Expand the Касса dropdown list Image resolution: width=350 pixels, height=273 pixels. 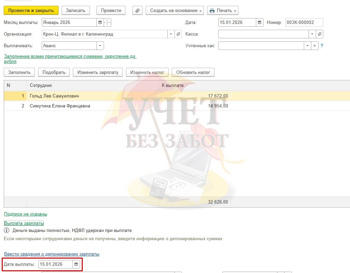click(312, 34)
